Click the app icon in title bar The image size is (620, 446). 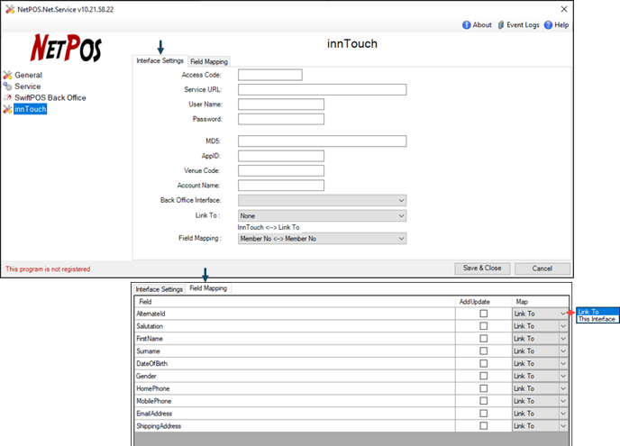click(10, 9)
